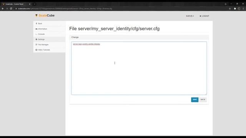Click the browser address bar URL
This screenshot has width=246, height=138.
click(65, 8)
